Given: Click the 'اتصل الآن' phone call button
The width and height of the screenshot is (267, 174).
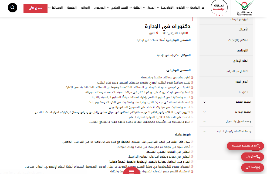Looking at the screenshot, I should click(252, 157).
